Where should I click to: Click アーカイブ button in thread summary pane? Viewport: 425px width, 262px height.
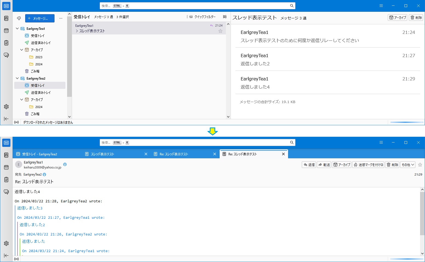[397, 18]
